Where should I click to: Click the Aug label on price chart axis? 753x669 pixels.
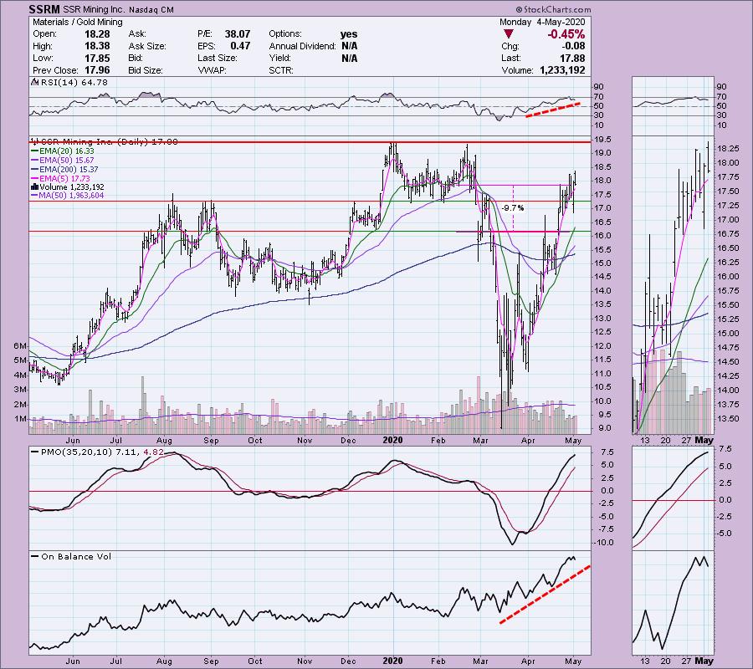(x=164, y=441)
